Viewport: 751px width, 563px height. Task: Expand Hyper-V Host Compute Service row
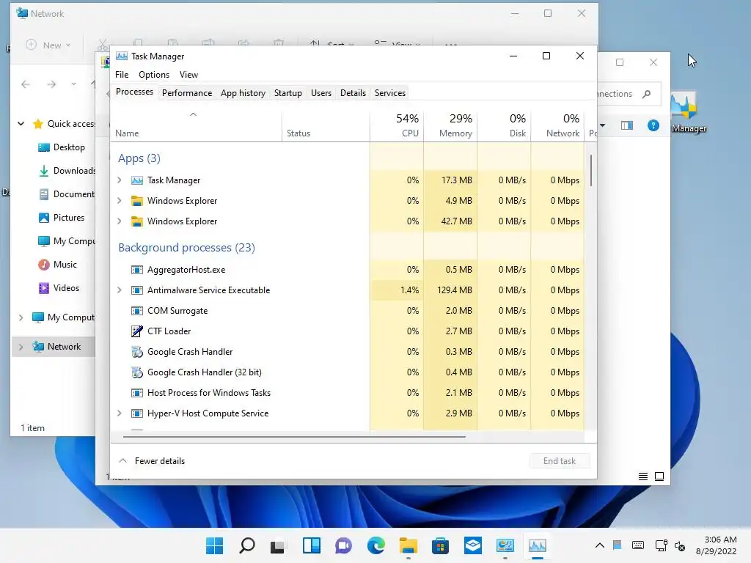coord(120,413)
